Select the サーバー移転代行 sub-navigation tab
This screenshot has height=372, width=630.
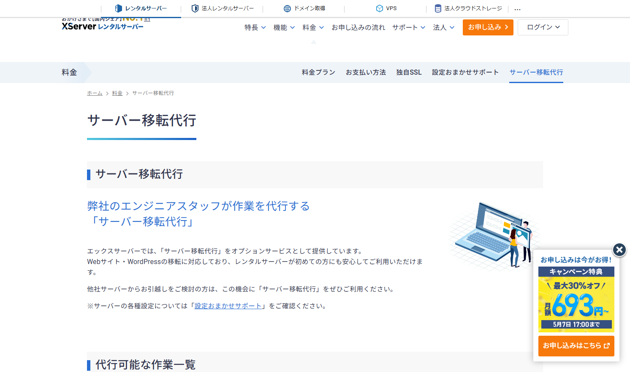click(536, 73)
